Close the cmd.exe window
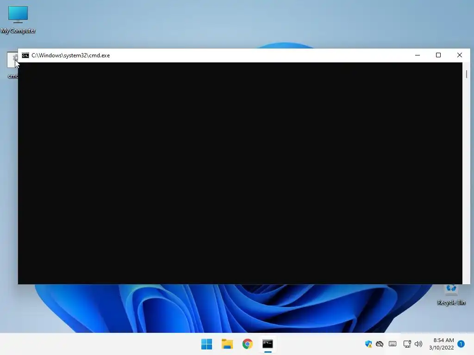This screenshot has height=355, width=474. tap(460, 55)
